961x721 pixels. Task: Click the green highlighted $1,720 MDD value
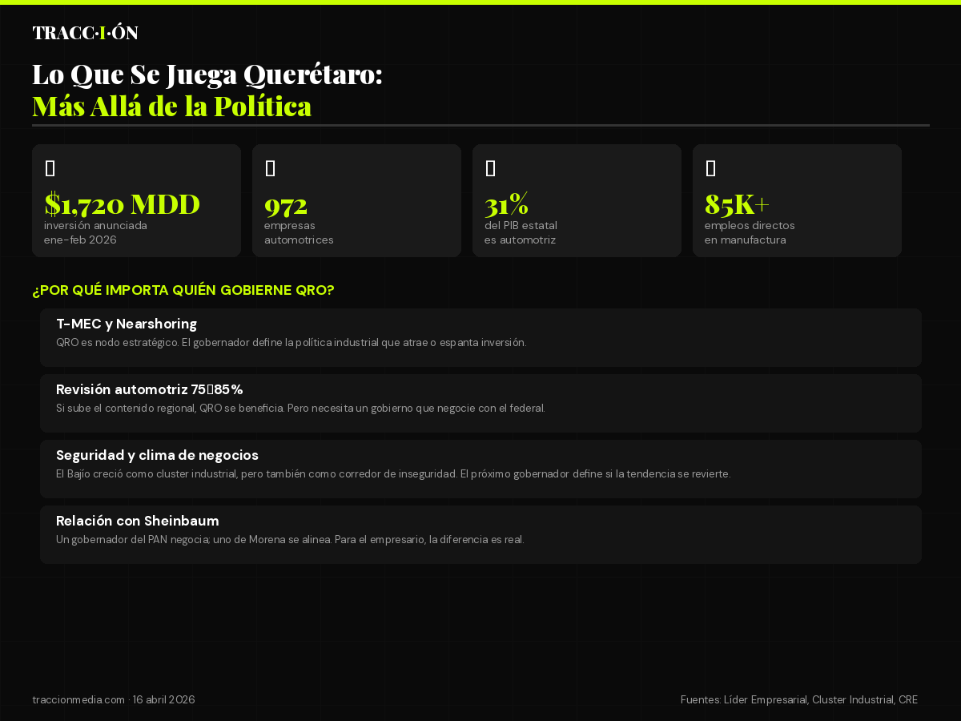tap(123, 204)
